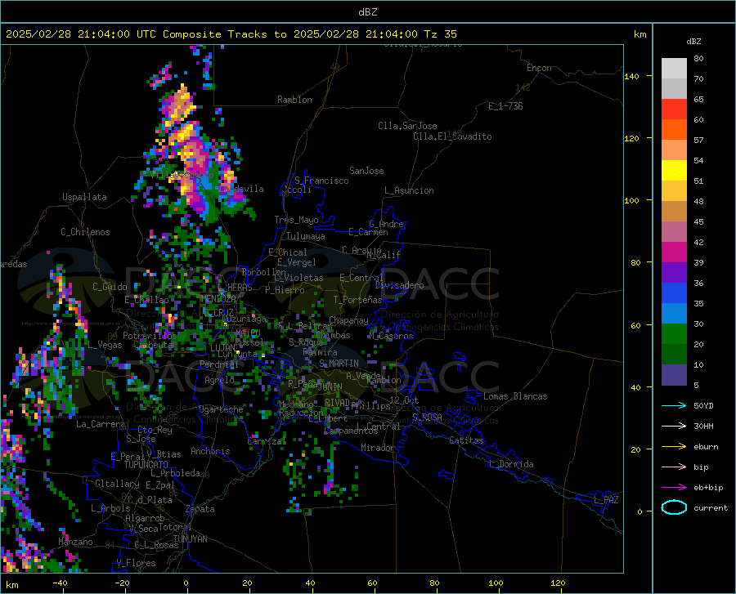Viewport: 736px width, 594px height.
Task: Click the 'L_Asuncion' label on map
Action: (x=409, y=190)
